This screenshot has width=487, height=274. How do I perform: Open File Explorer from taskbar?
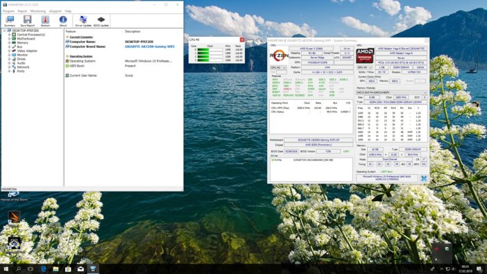[x=55, y=269]
